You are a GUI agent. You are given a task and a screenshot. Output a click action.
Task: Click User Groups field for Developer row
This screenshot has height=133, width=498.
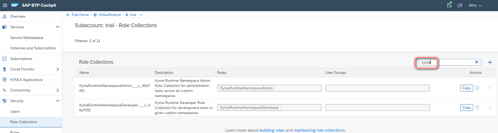click(378, 107)
